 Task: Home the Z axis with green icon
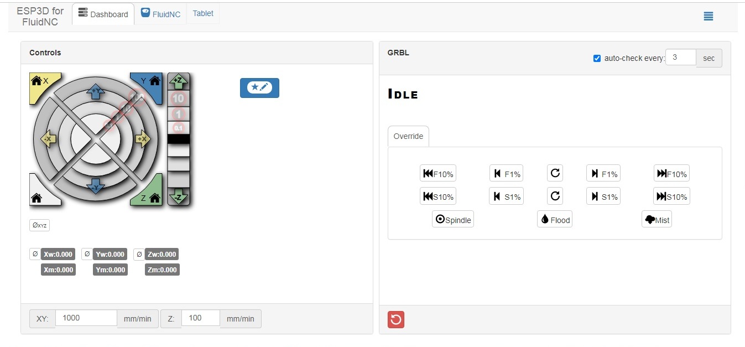click(150, 196)
